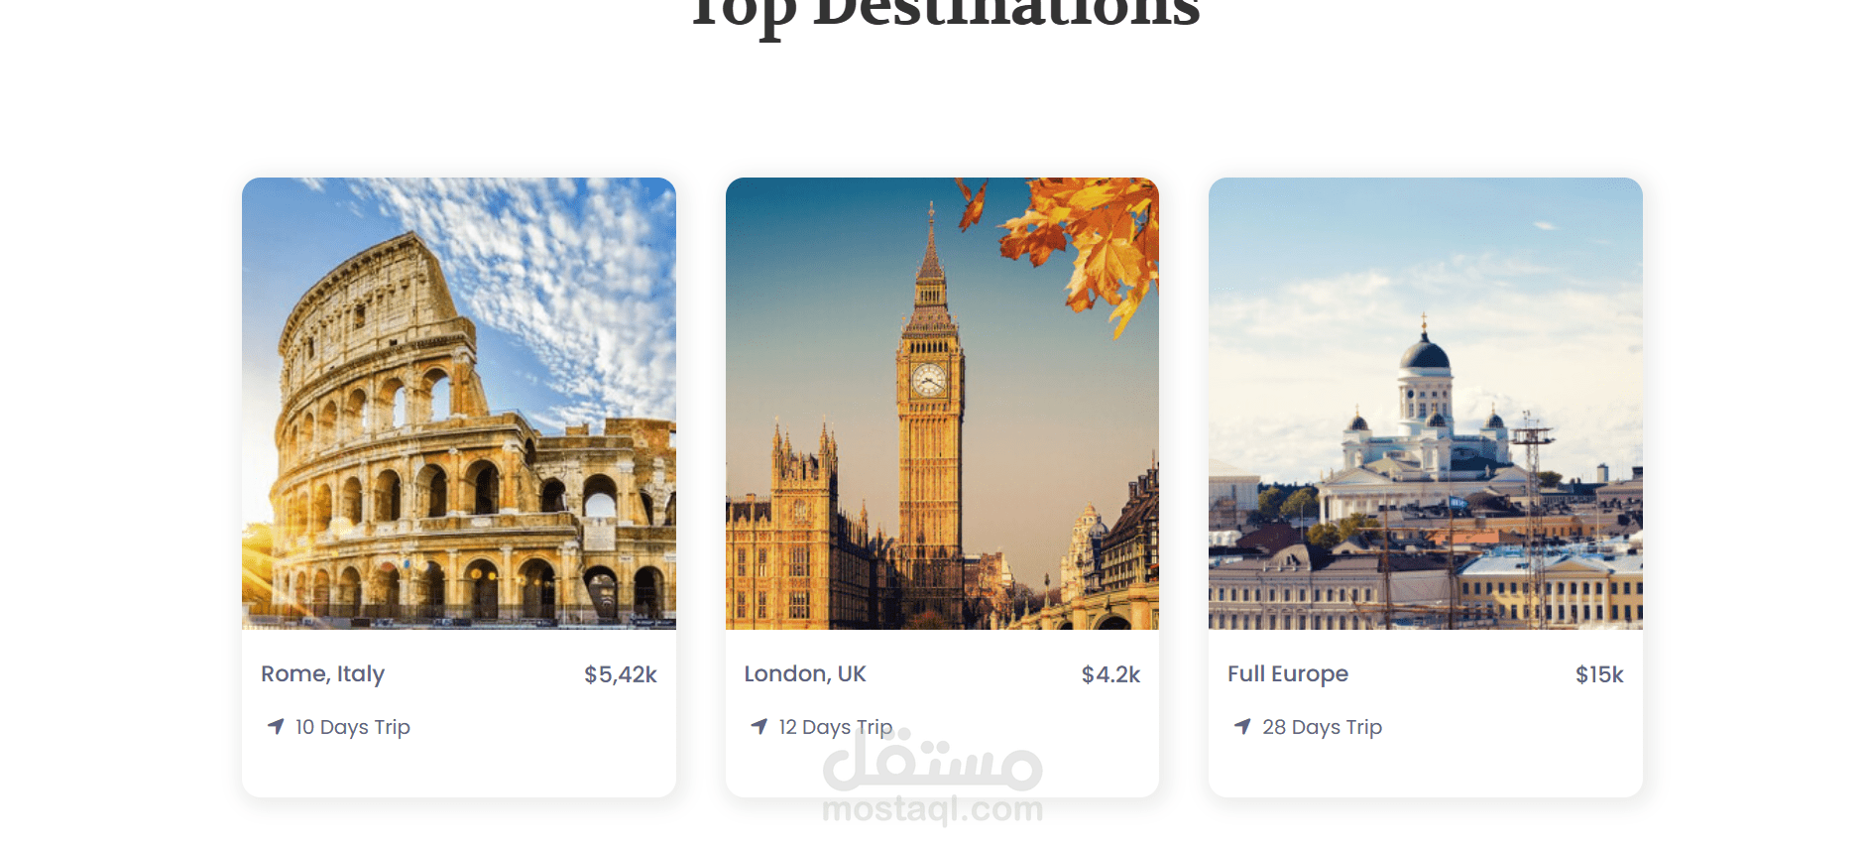Click the Top Destinations heading
The image size is (1867, 845).
click(x=945, y=17)
